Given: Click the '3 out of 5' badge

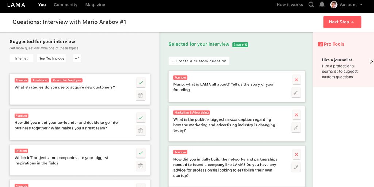Looking at the screenshot, I should pyautogui.click(x=240, y=45).
